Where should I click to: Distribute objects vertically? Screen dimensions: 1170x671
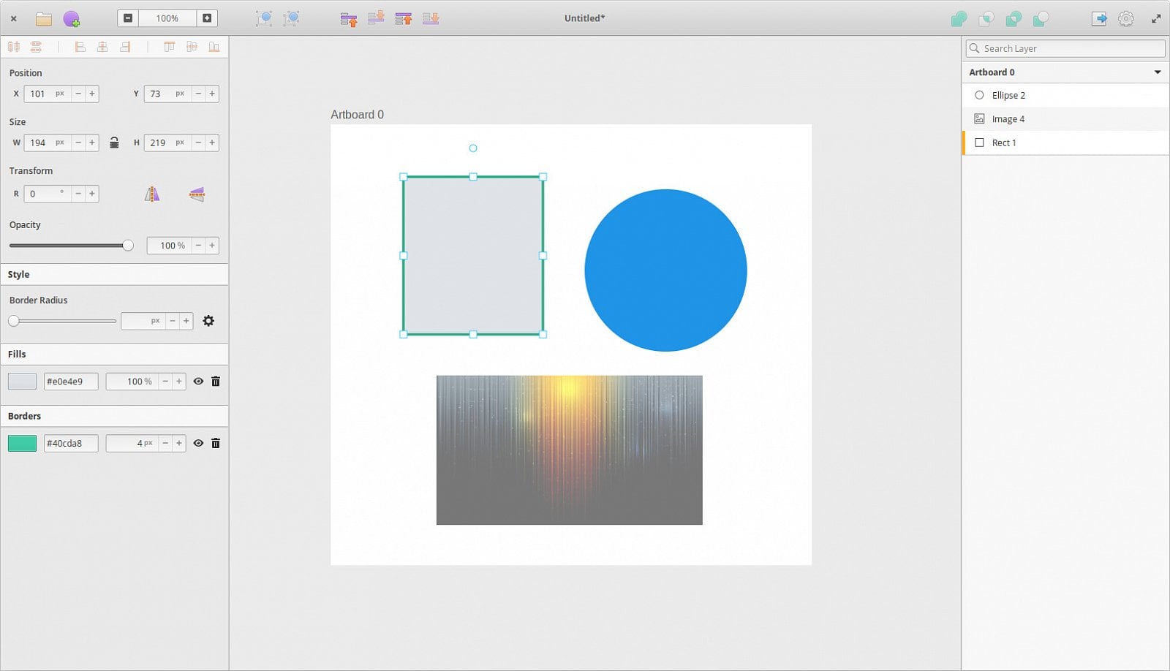pos(36,47)
